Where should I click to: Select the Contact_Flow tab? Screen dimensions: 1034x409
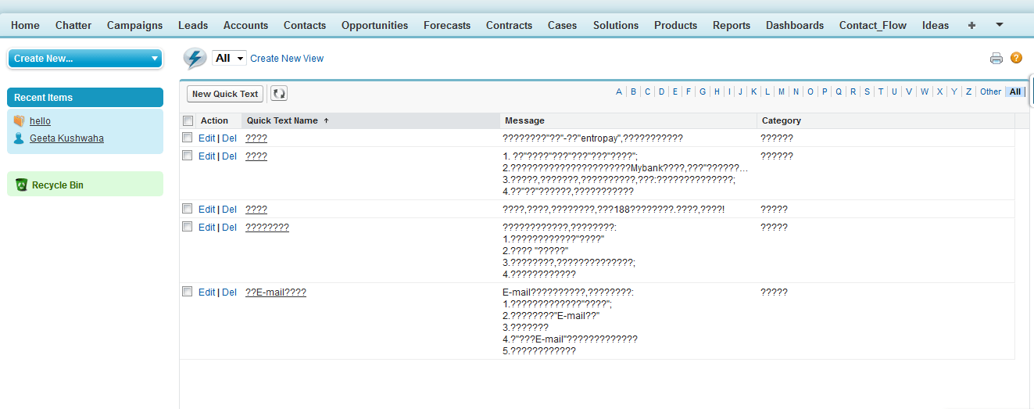coord(873,25)
